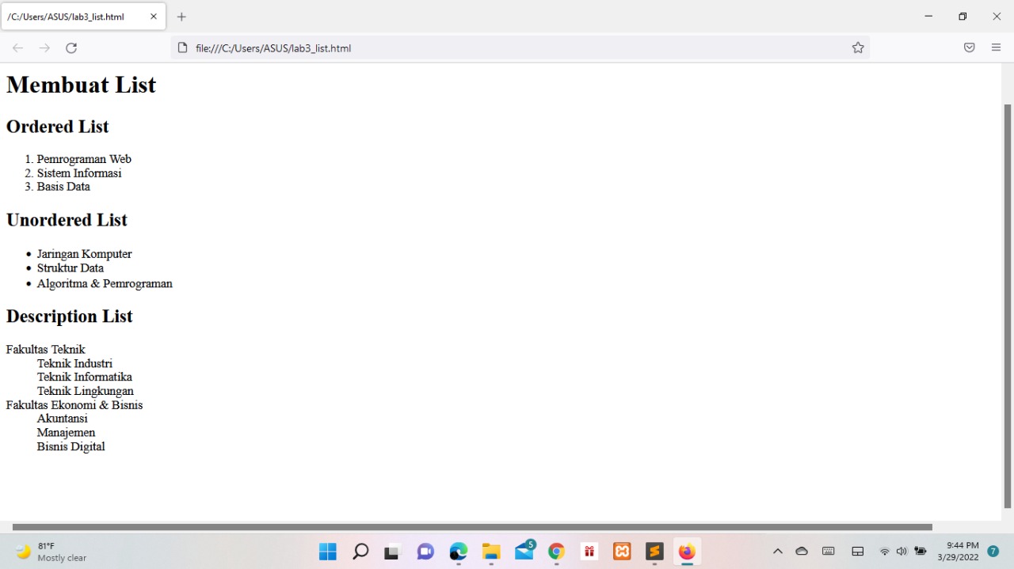Click bullet item "Algoritma & Pemrograman"
Viewport: 1014px width, 569px height.
click(x=105, y=283)
